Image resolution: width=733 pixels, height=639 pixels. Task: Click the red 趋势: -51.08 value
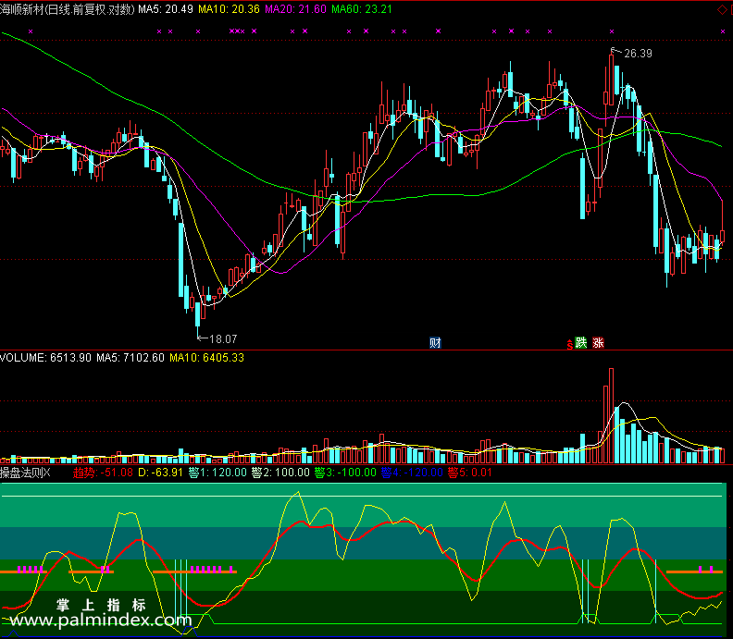[103, 473]
